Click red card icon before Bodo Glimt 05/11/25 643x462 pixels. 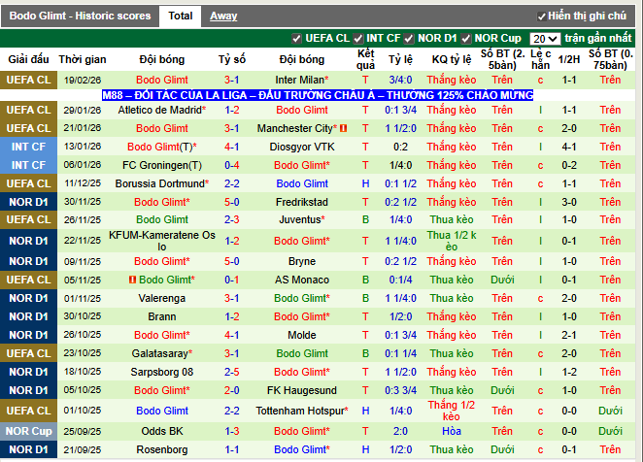click(x=131, y=280)
